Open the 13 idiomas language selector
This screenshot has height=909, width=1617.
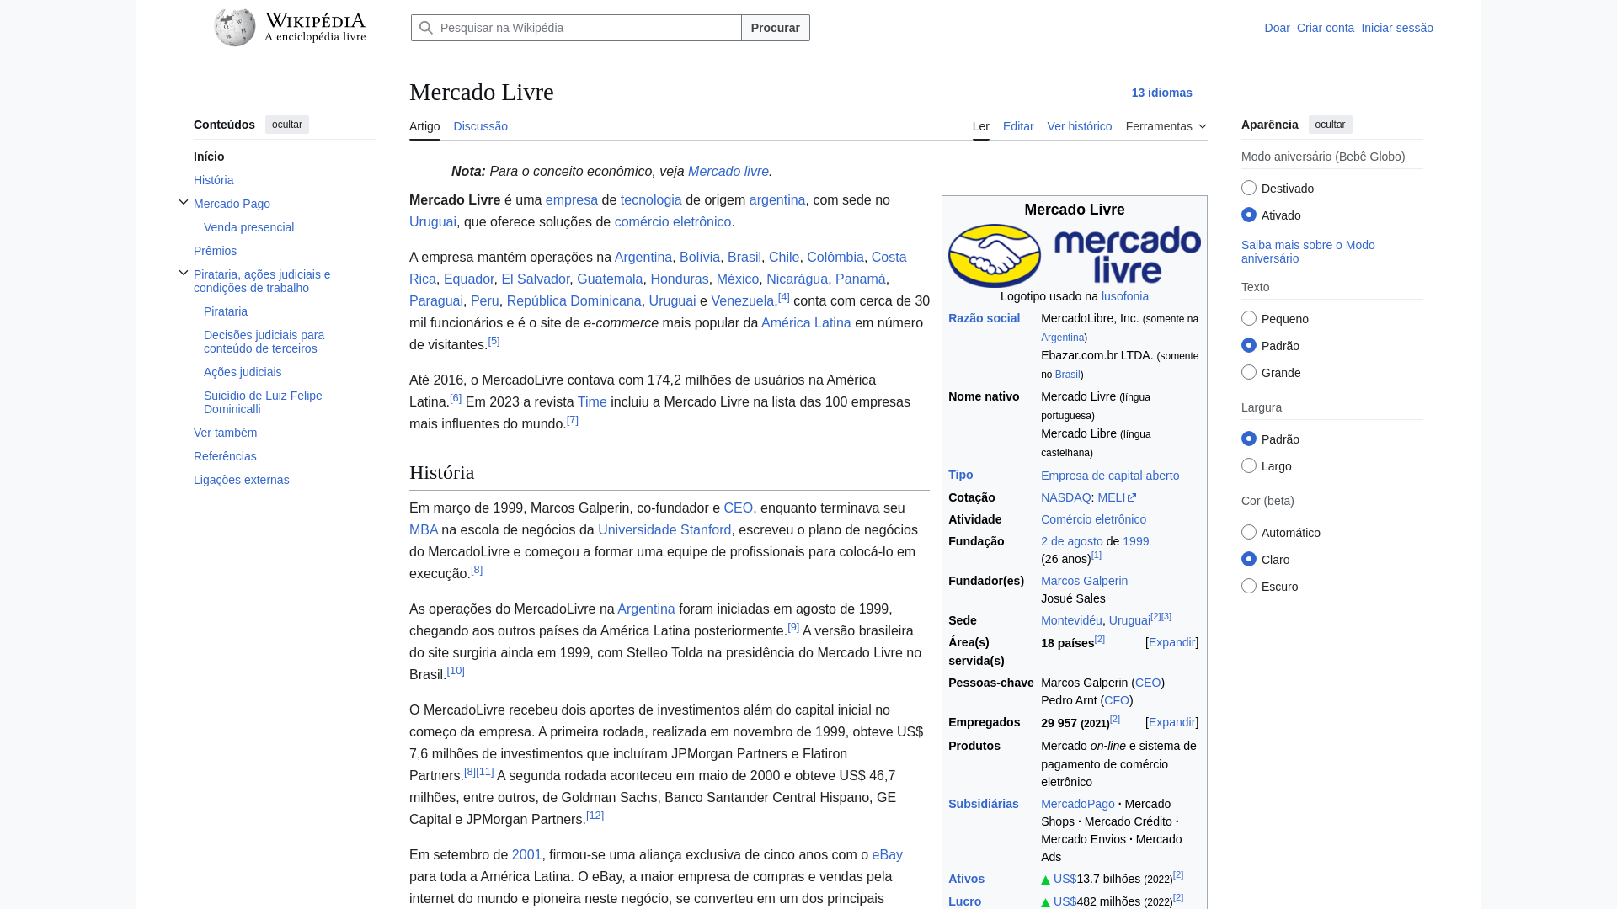[1162, 93]
